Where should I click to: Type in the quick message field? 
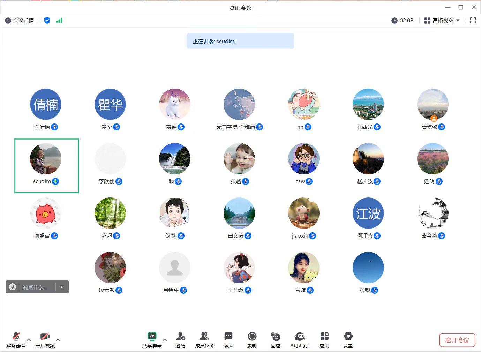tap(35, 287)
